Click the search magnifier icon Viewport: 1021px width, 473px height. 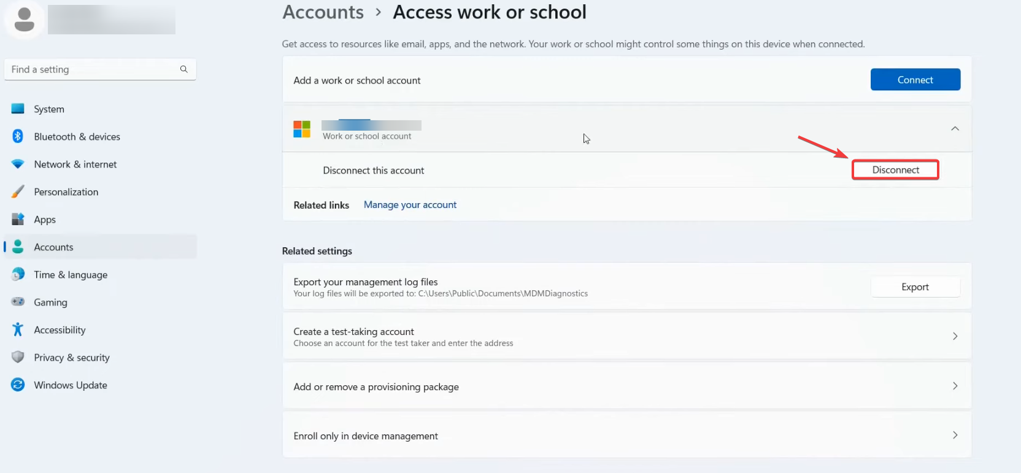point(183,69)
